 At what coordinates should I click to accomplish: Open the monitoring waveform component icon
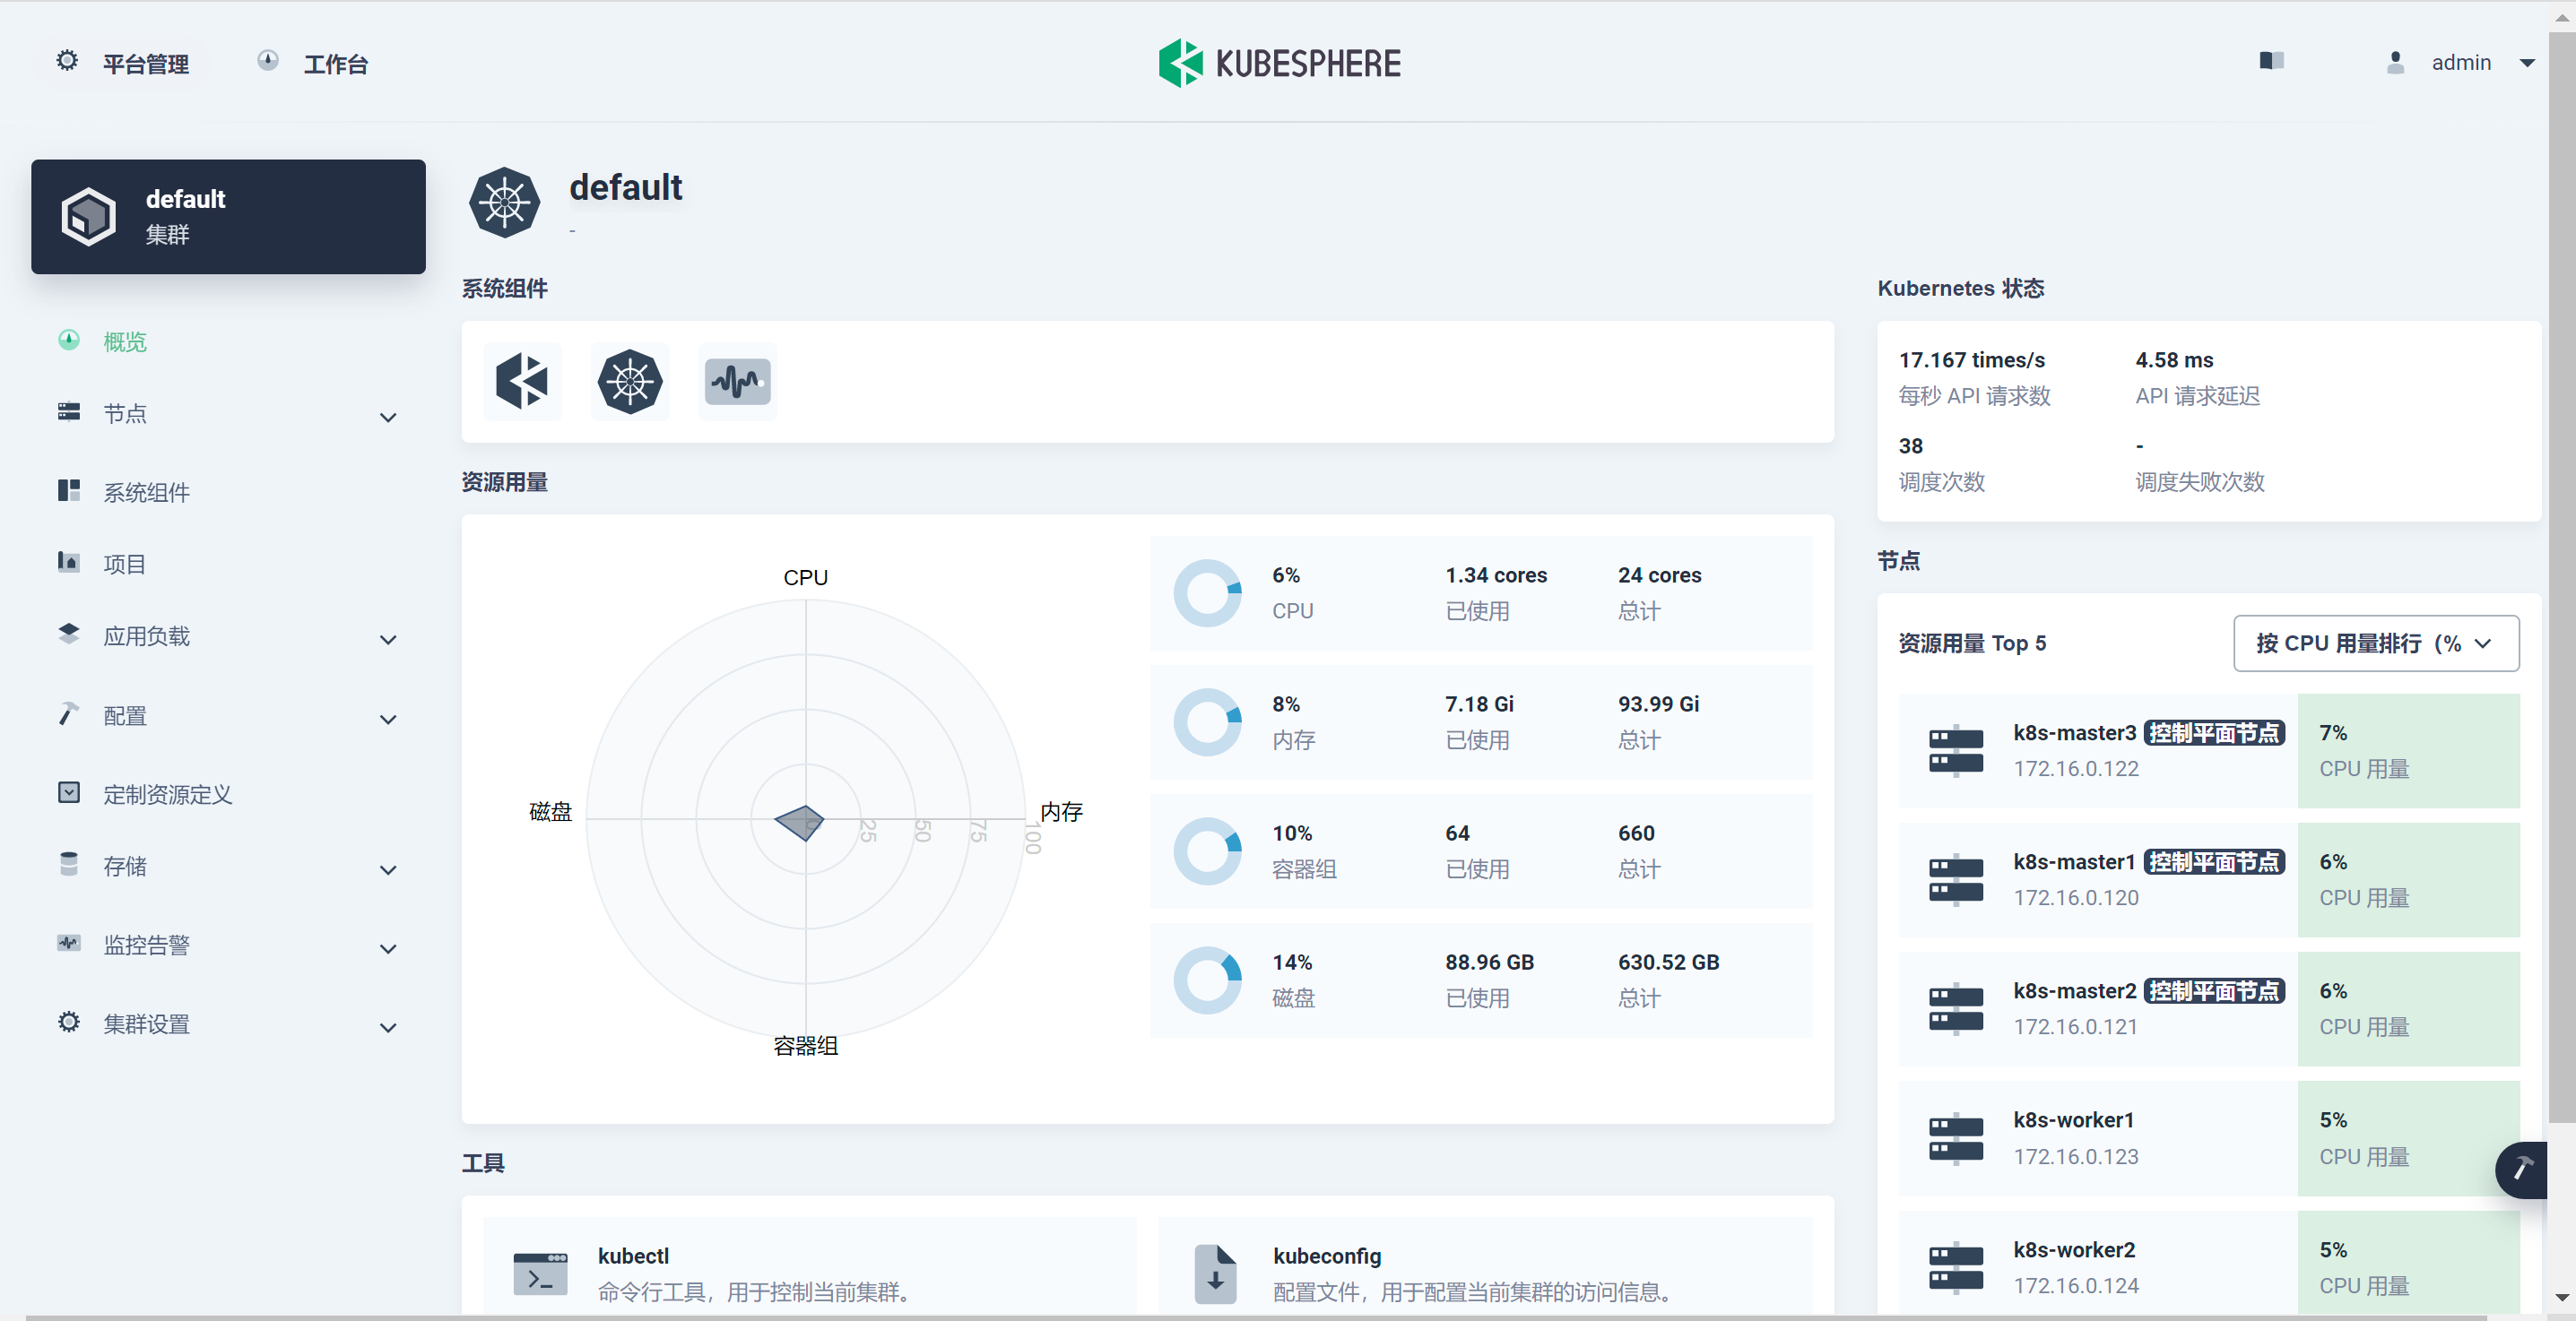tap(737, 382)
